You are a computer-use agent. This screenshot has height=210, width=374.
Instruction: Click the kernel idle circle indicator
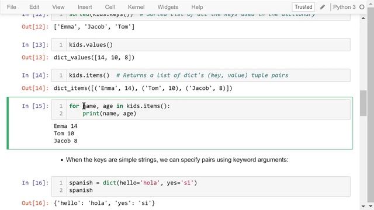point(362,7)
